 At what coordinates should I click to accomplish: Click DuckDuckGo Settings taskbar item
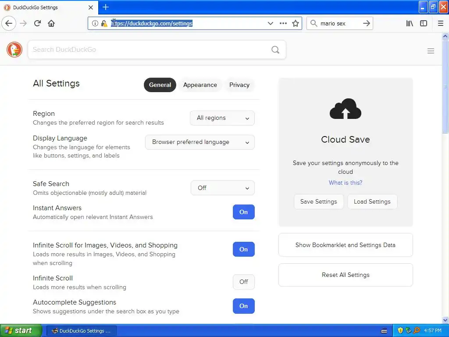(x=81, y=331)
